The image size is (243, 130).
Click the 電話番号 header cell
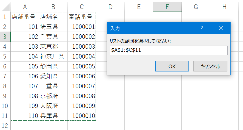click(82, 17)
